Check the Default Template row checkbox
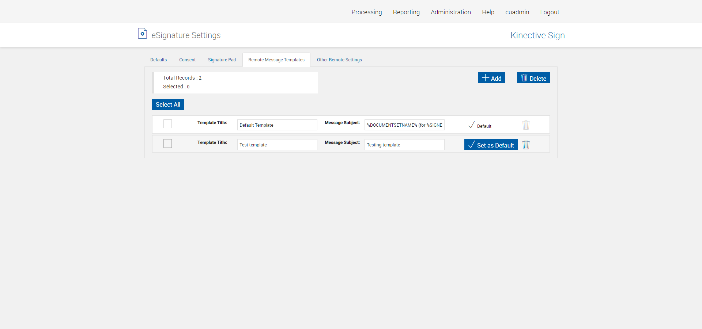This screenshot has height=329, width=702. [x=167, y=124]
